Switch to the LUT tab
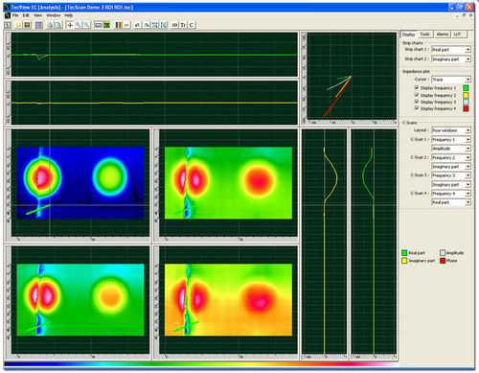Viewport: 479px width, 373px height. [x=458, y=35]
